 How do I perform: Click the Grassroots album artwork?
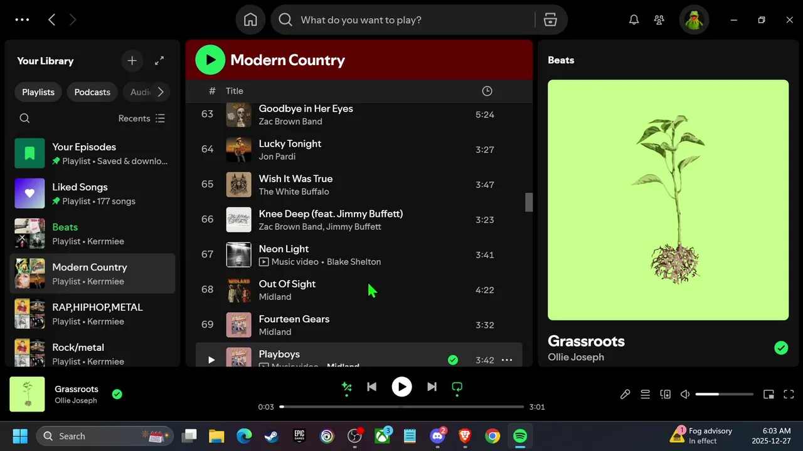tap(668, 200)
